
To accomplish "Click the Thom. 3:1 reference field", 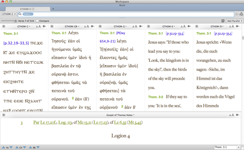I will coord(226,147).
